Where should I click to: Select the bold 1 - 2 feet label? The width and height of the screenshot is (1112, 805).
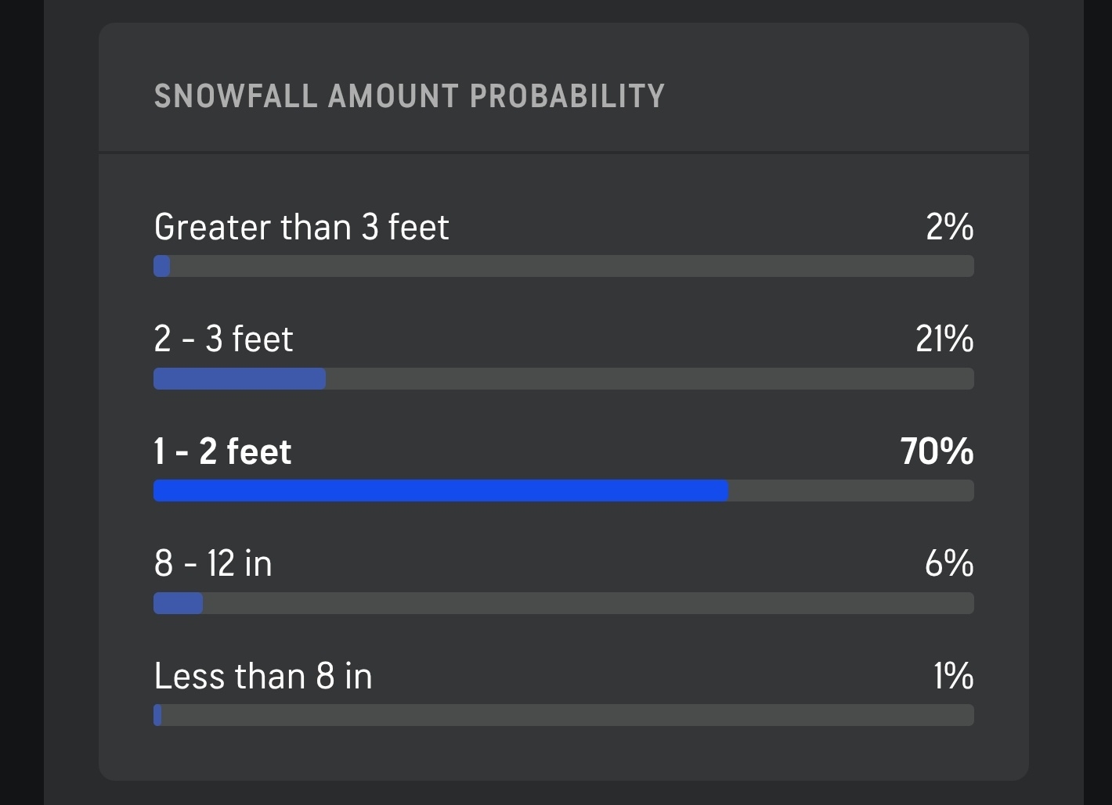[x=222, y=452]
